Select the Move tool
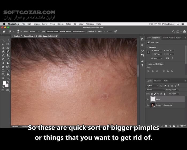 click(3, 40)
